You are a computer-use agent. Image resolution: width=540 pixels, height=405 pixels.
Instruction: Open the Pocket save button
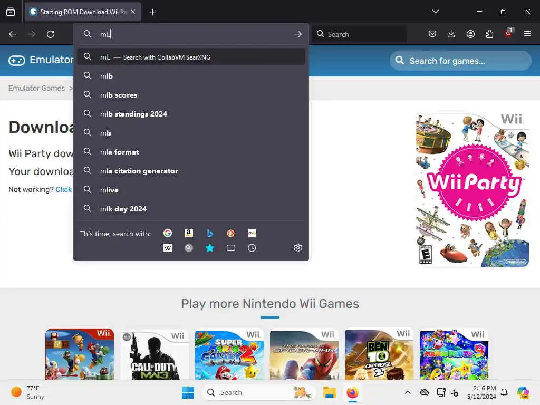[x=432, y=34]
